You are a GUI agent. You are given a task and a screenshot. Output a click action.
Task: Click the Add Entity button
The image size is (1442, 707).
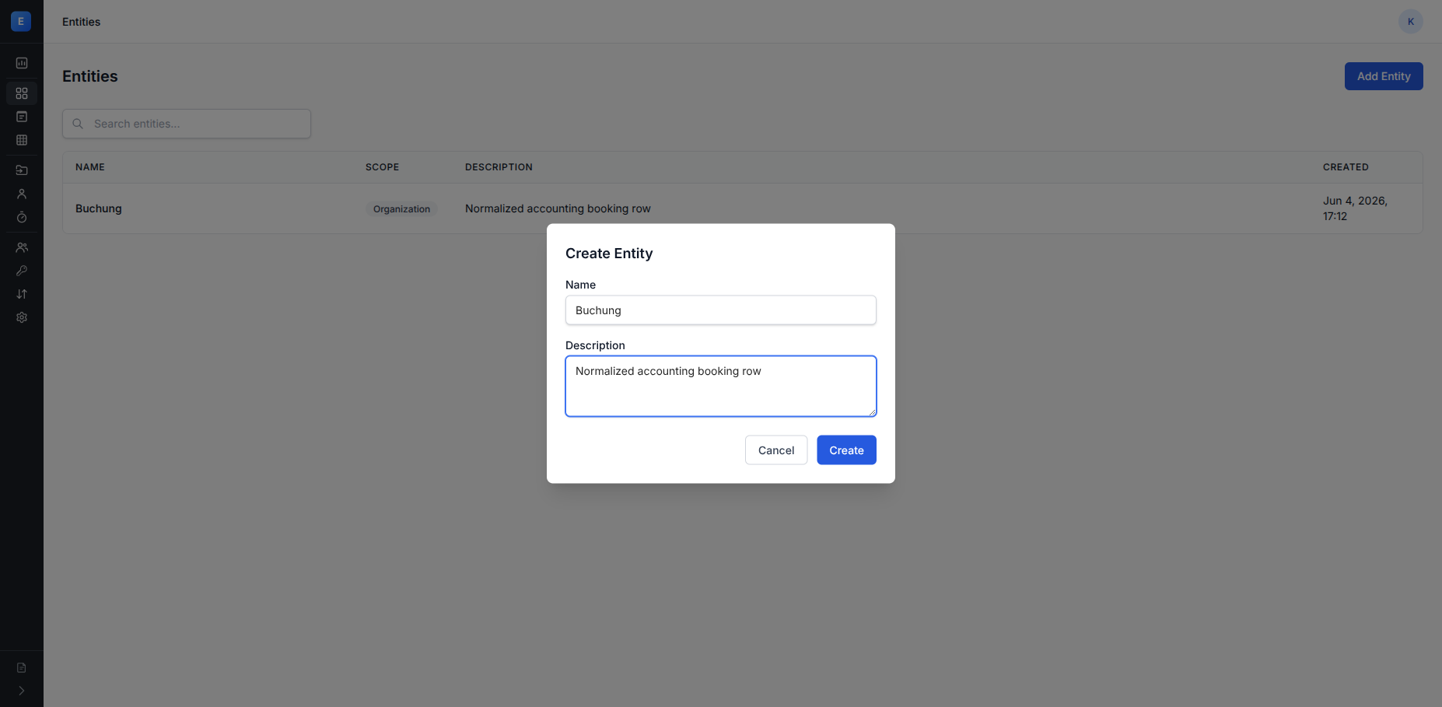point(1384,76)
